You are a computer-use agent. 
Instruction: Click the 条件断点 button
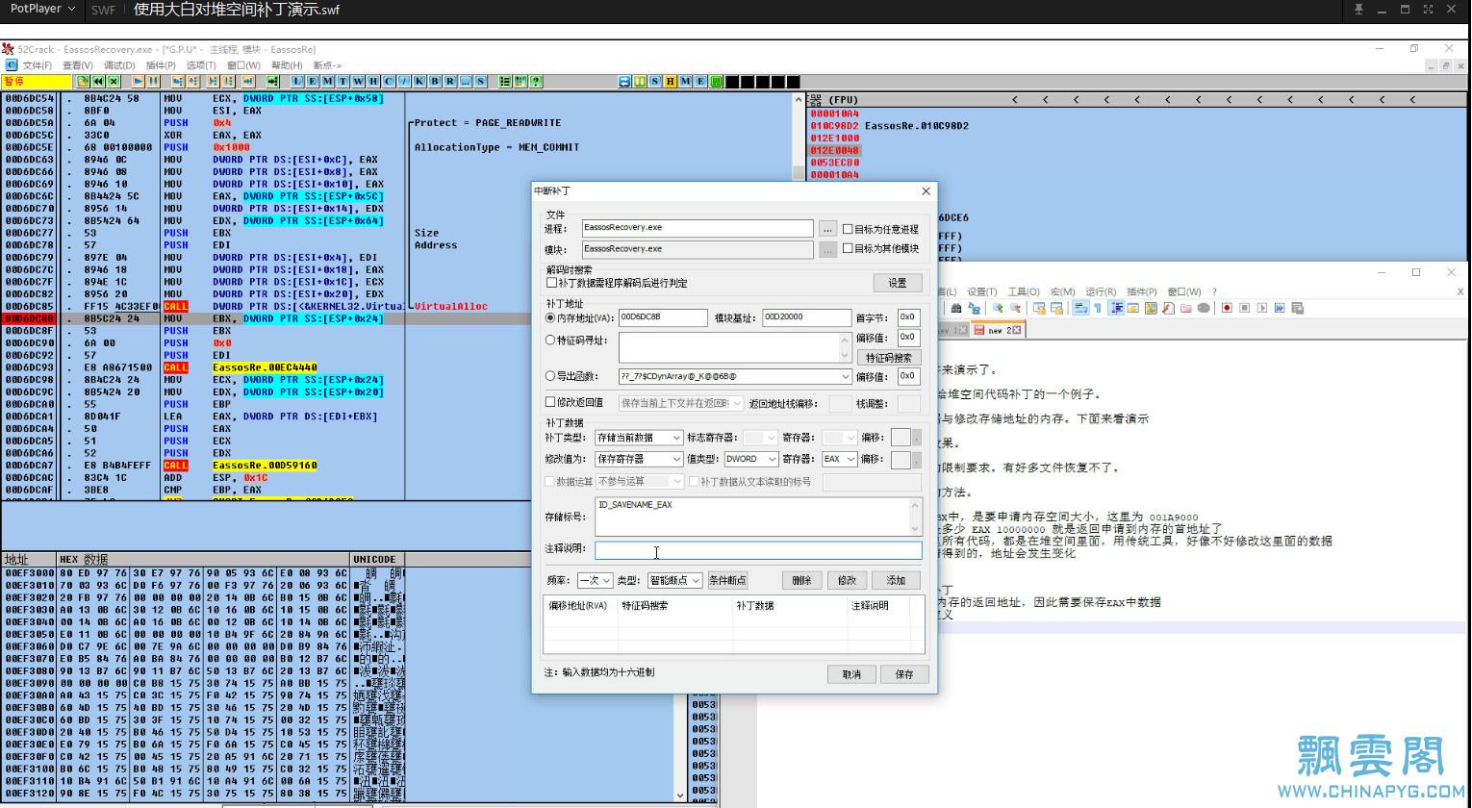click(728, 581)
